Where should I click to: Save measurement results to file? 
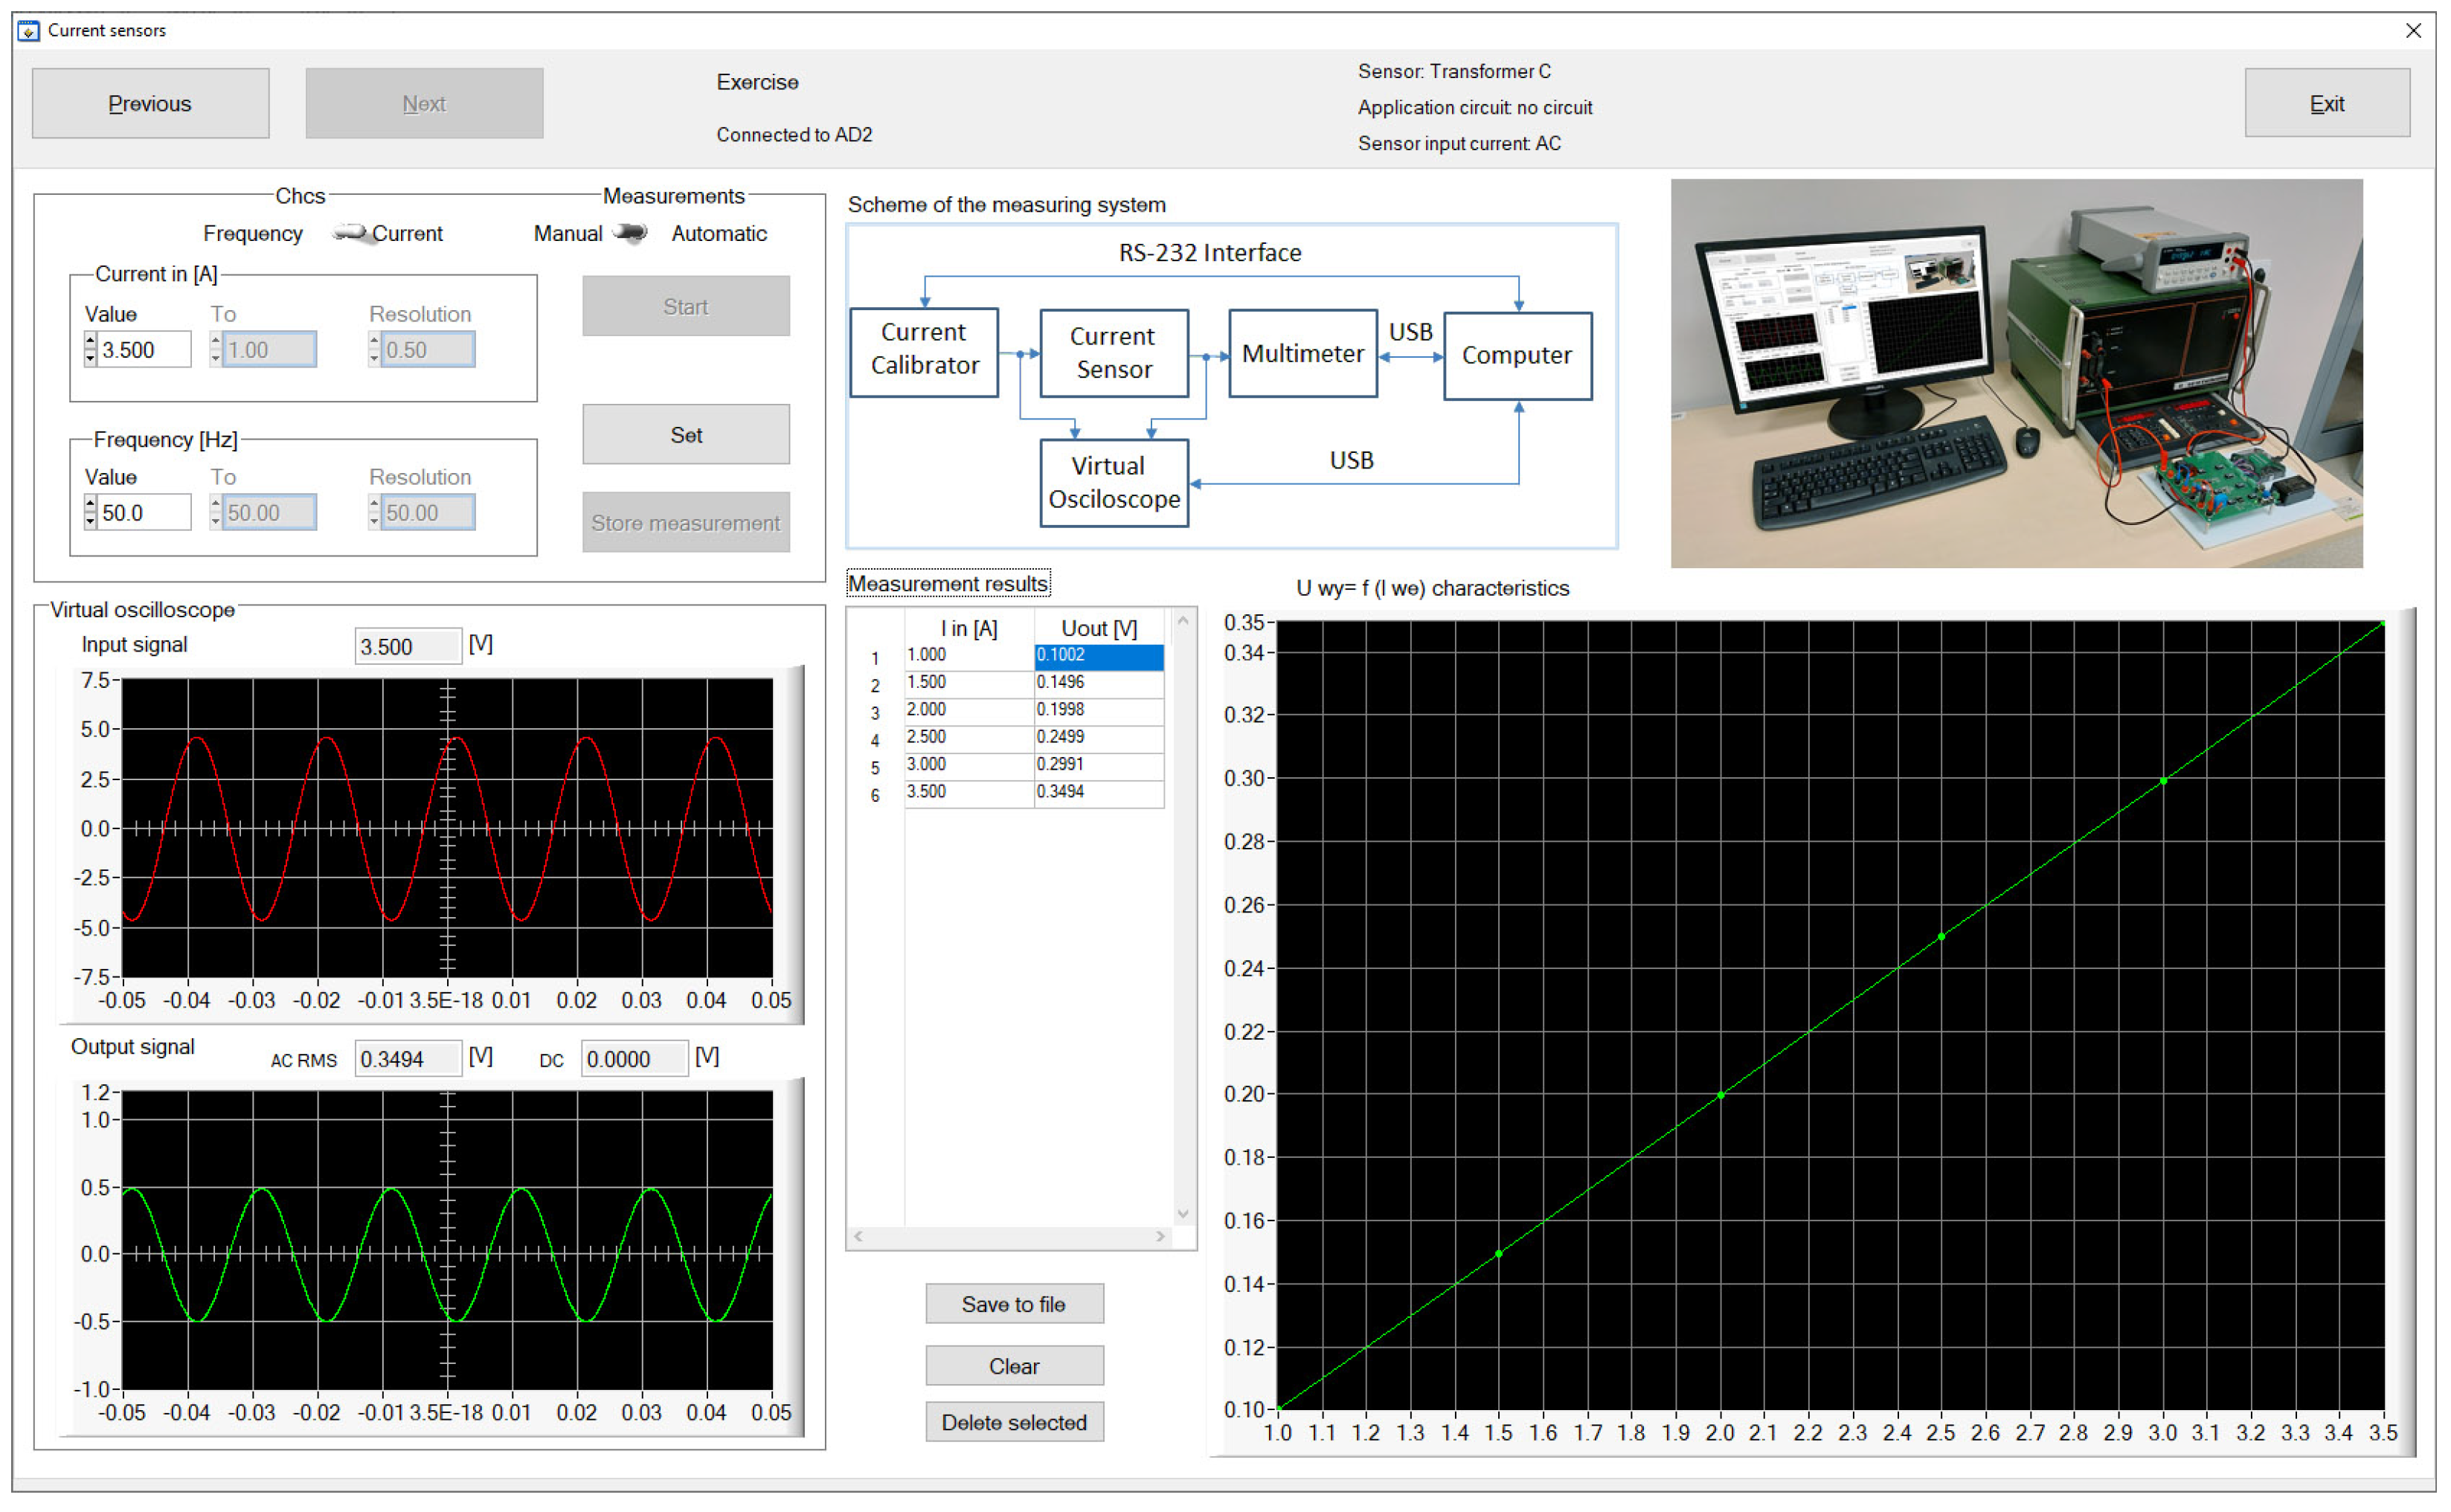(x=1014, y=1305)
